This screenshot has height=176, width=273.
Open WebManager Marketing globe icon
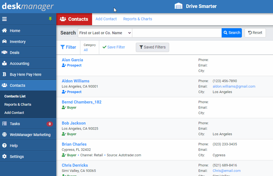(x=4, y=134)
